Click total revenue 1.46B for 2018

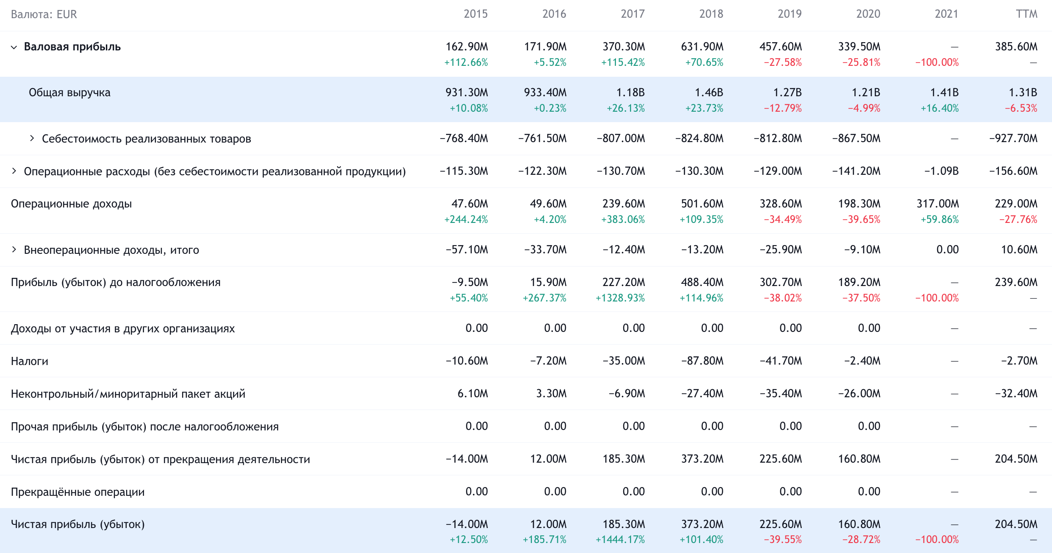[x=709, y=93]
